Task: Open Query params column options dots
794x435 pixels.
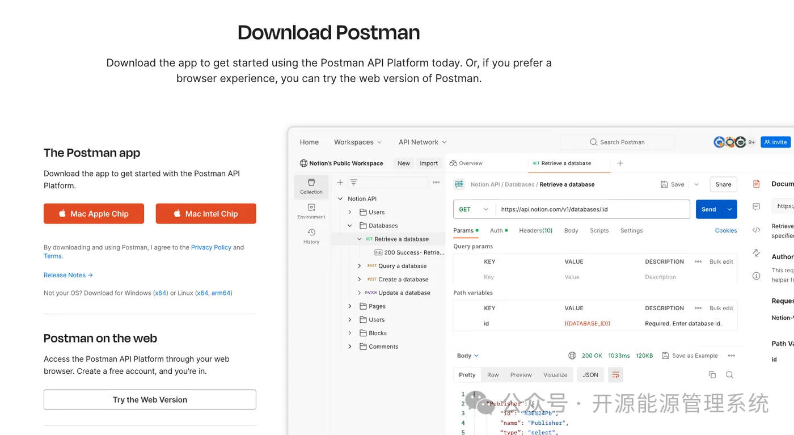Action: click(698, 261)
